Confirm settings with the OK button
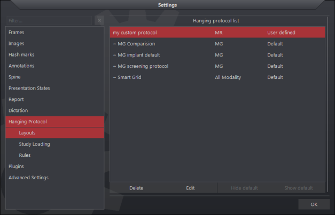The height and width of the screenshot is (215, 335). 314,204
